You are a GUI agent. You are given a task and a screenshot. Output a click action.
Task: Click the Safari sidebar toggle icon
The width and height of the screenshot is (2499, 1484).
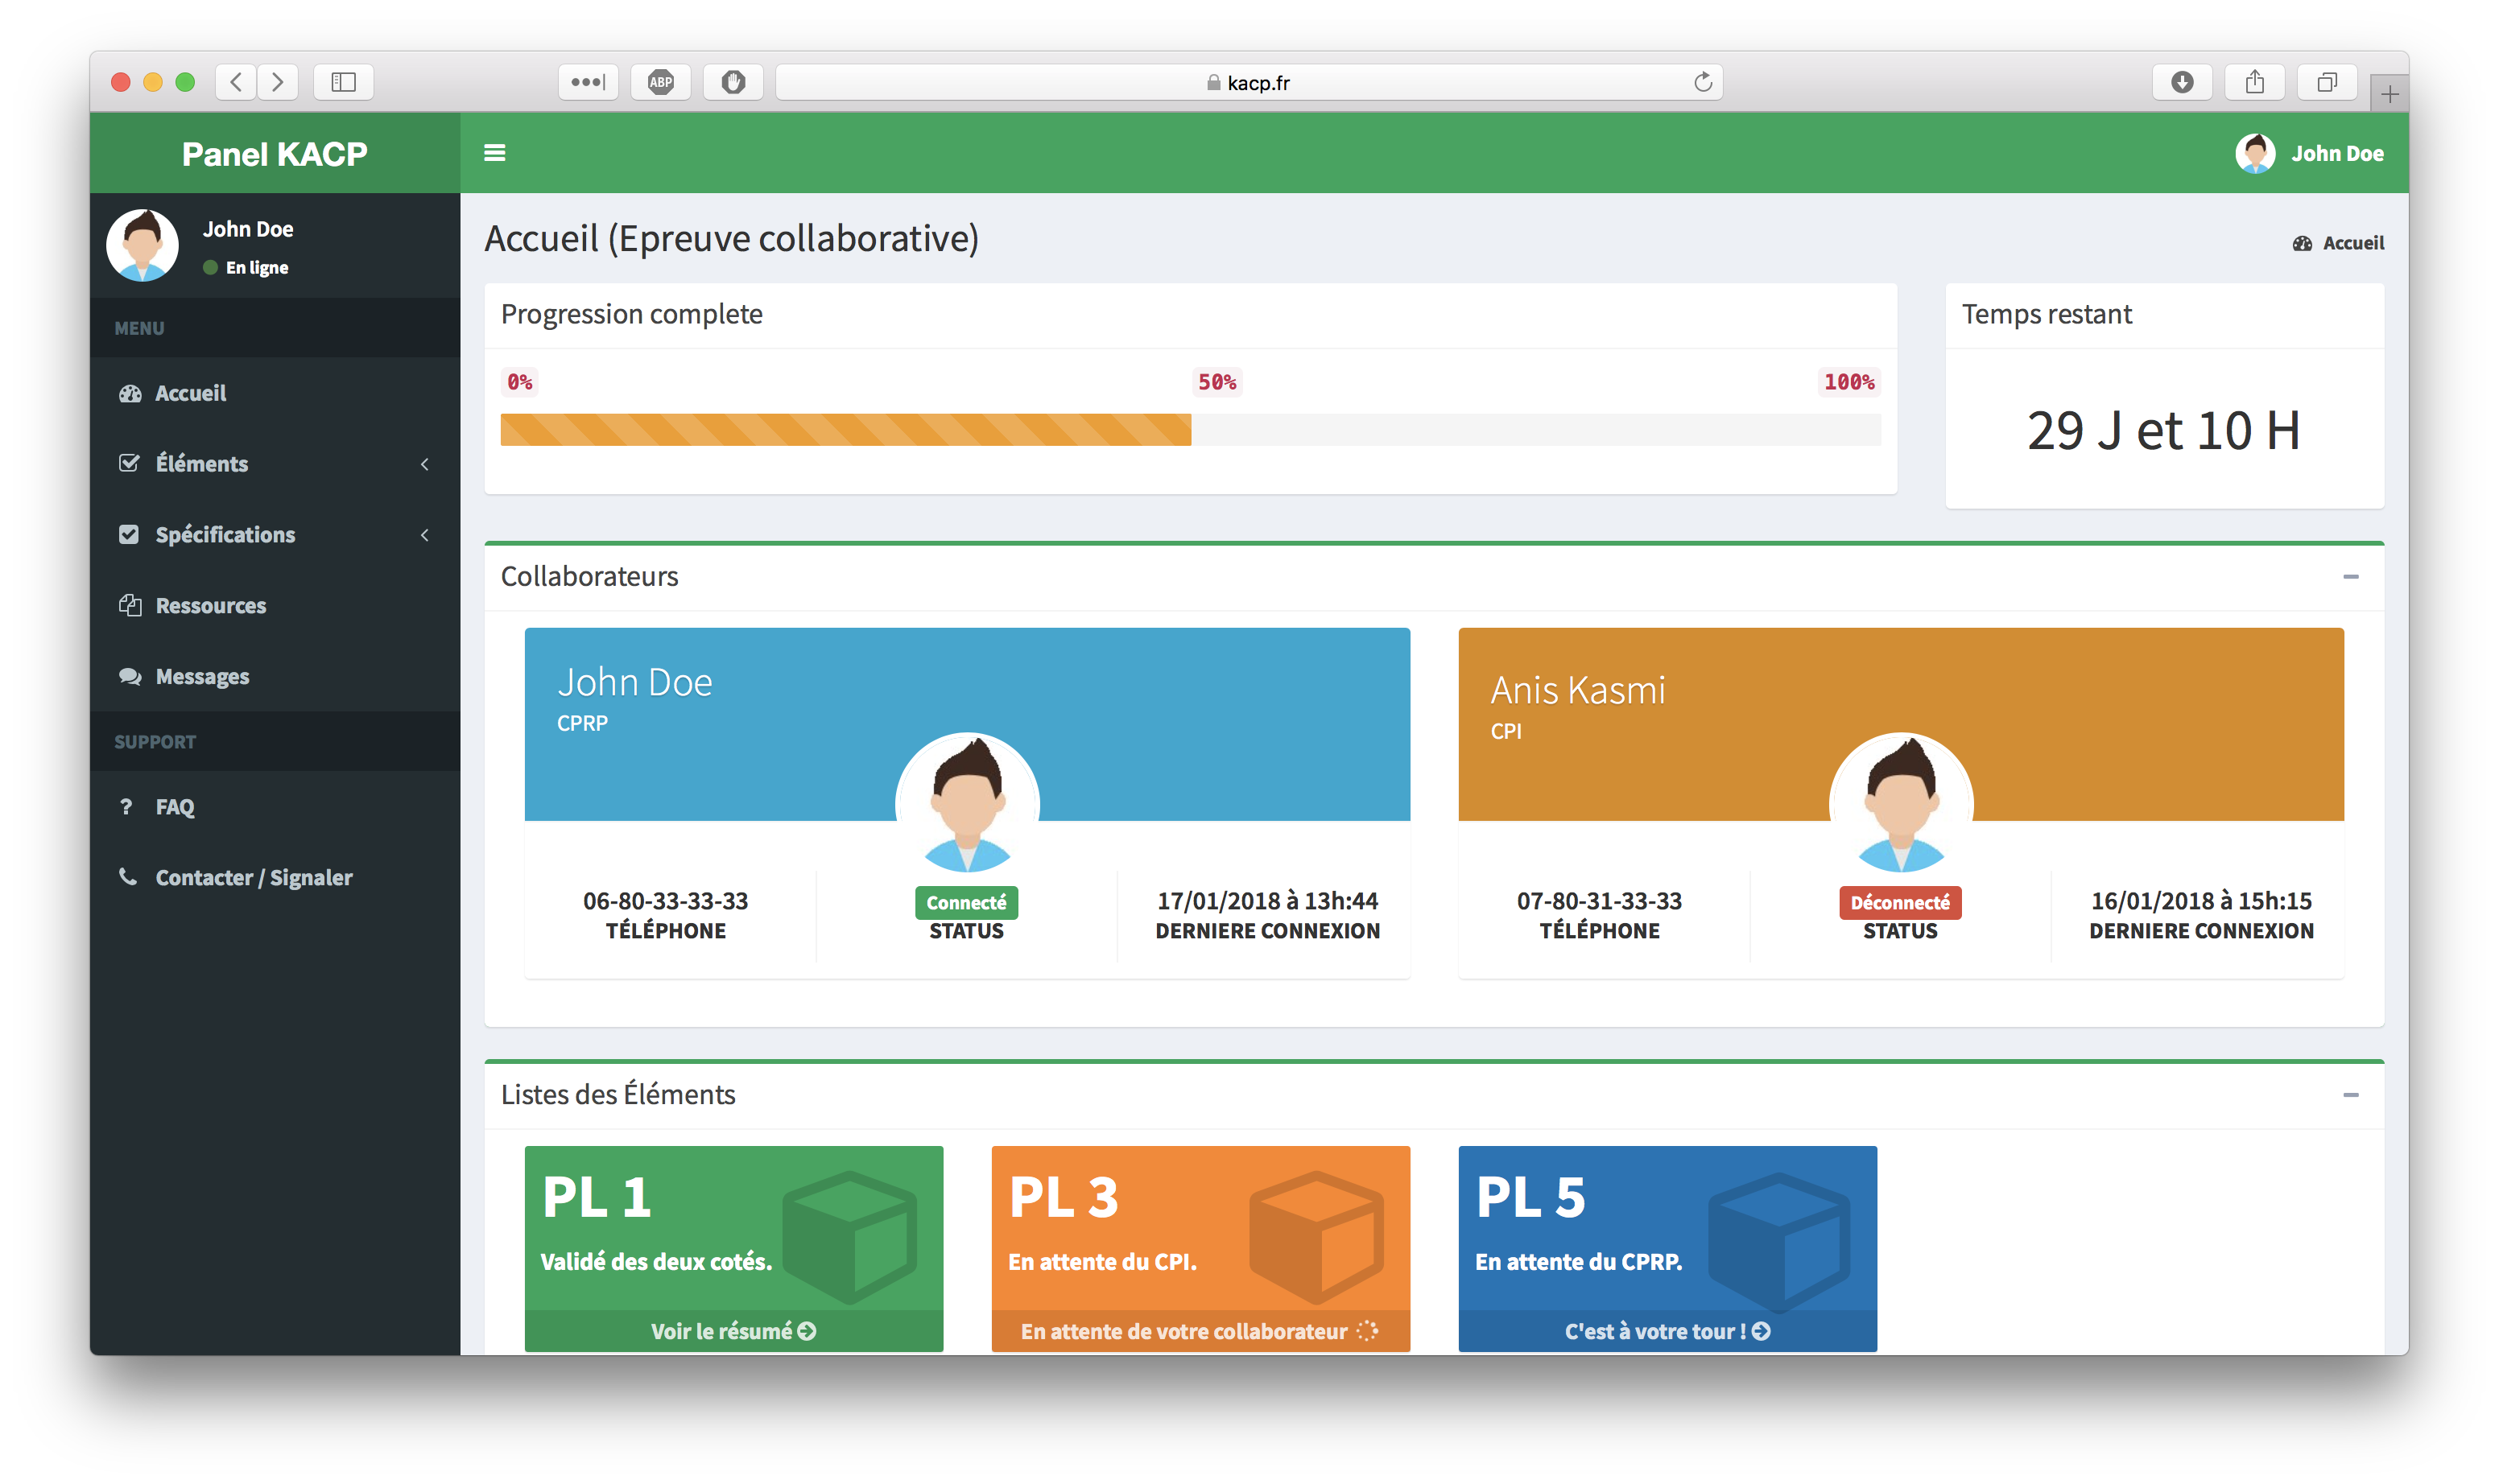click(x=343, y=82)
